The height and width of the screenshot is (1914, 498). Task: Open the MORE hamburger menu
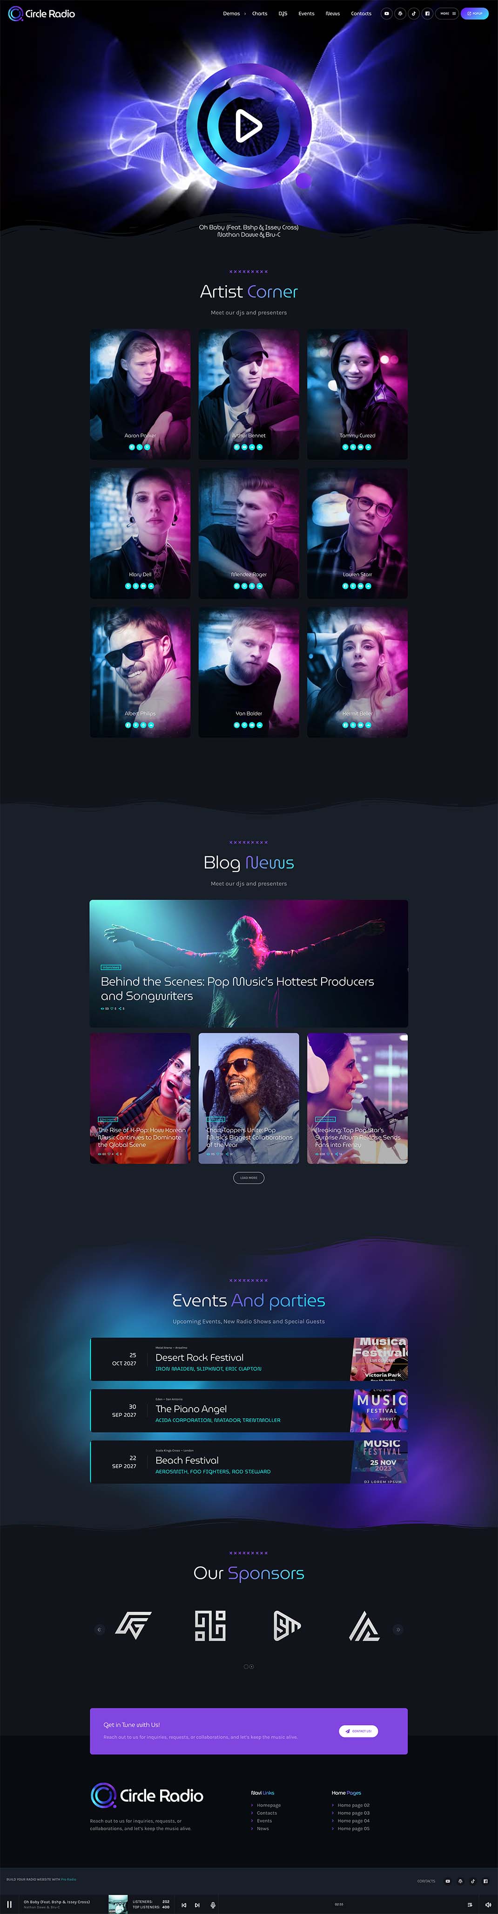click(x=448, y=14)
